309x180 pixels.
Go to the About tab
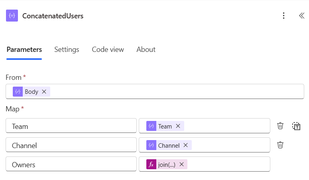click(146, 49)
